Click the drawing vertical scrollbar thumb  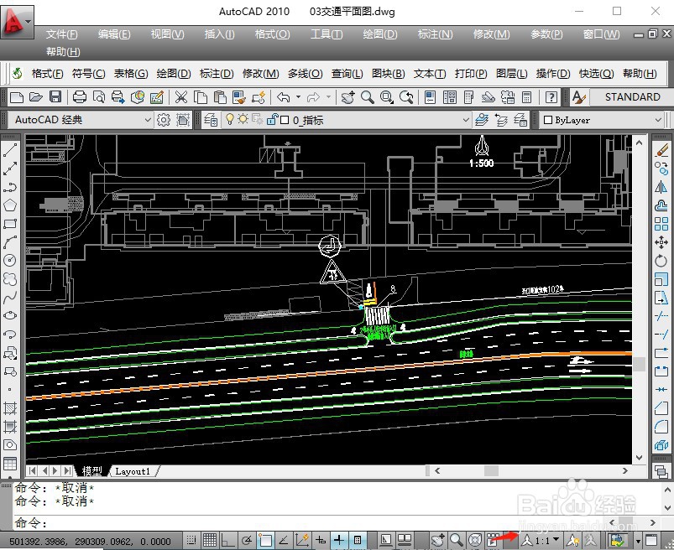tap(640, 365)
